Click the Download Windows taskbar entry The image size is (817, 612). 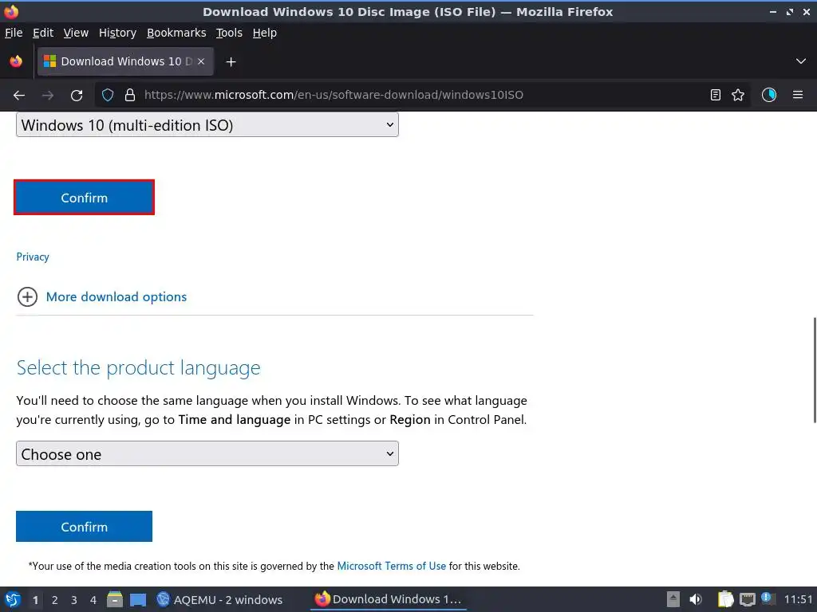(389, 599)
